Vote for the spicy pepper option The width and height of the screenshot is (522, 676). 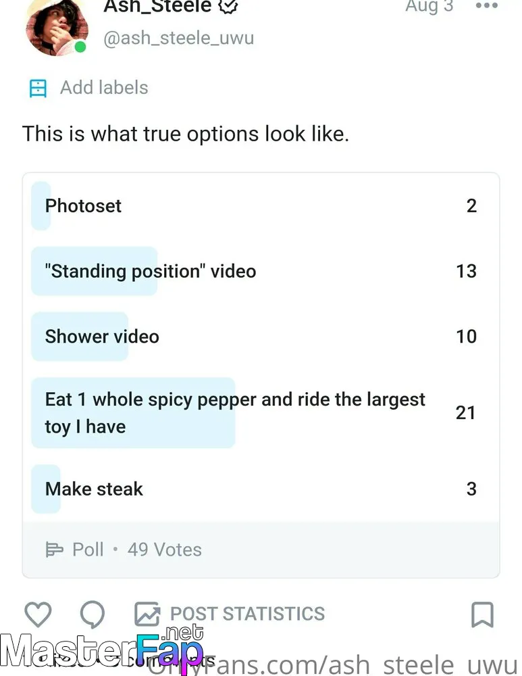pyautogui.click(x=261, y=412)
